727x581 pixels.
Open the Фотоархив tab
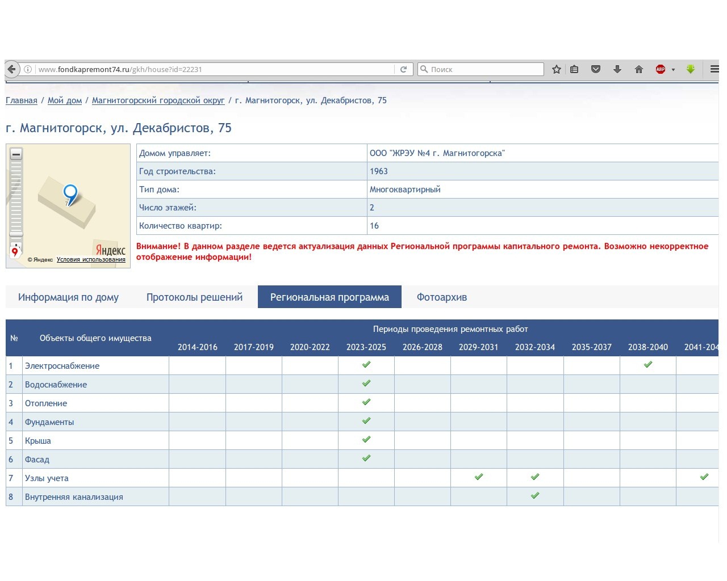tap(442, 297)
